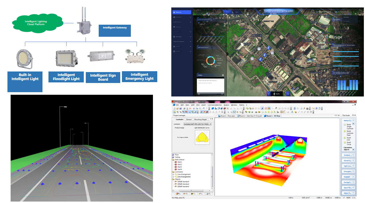Viewport: 365px width, 203px height.
Task: Expand the Emergen... guide section
Action: tap(353, 171)
